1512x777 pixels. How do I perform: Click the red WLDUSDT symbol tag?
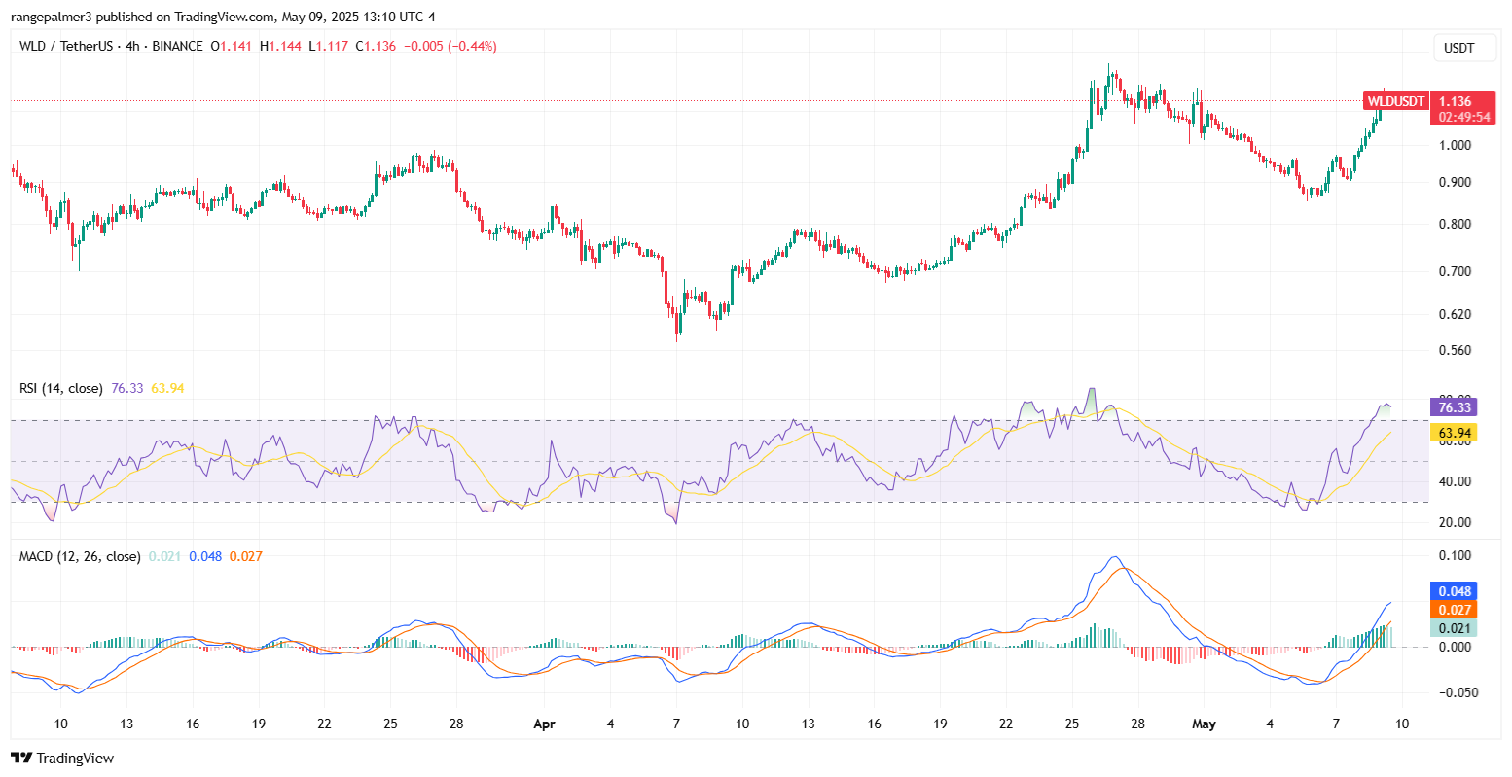(1395, 101)
